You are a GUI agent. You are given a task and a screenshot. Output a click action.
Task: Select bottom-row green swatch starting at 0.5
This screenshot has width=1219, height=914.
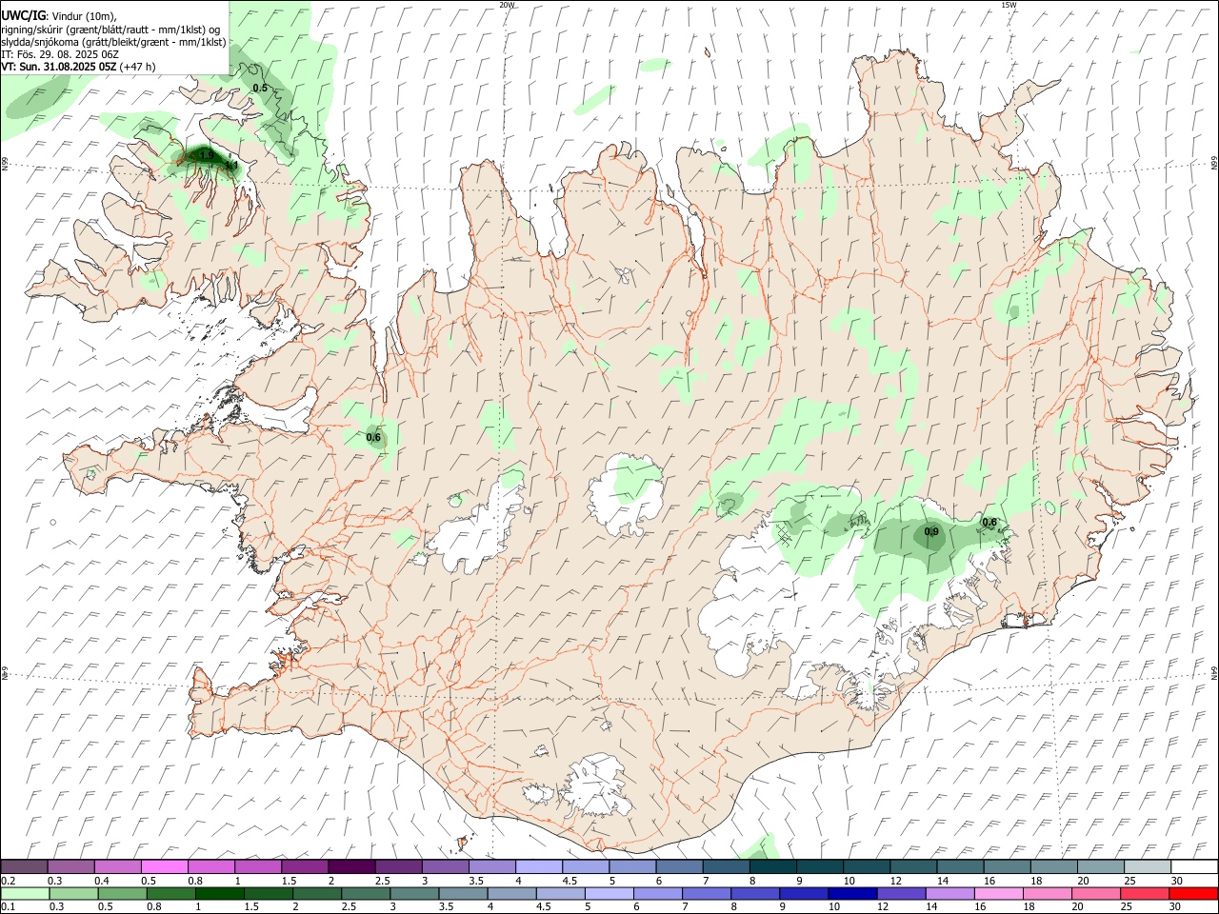click(x=123, y=893)
